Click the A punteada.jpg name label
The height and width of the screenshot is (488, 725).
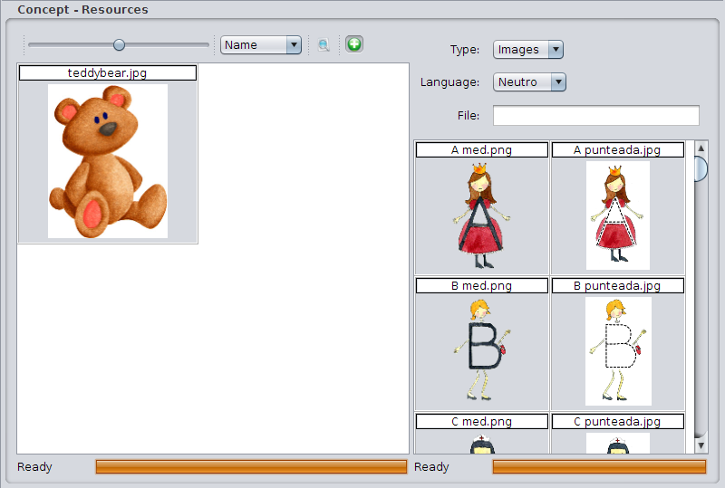coord(618,150)
